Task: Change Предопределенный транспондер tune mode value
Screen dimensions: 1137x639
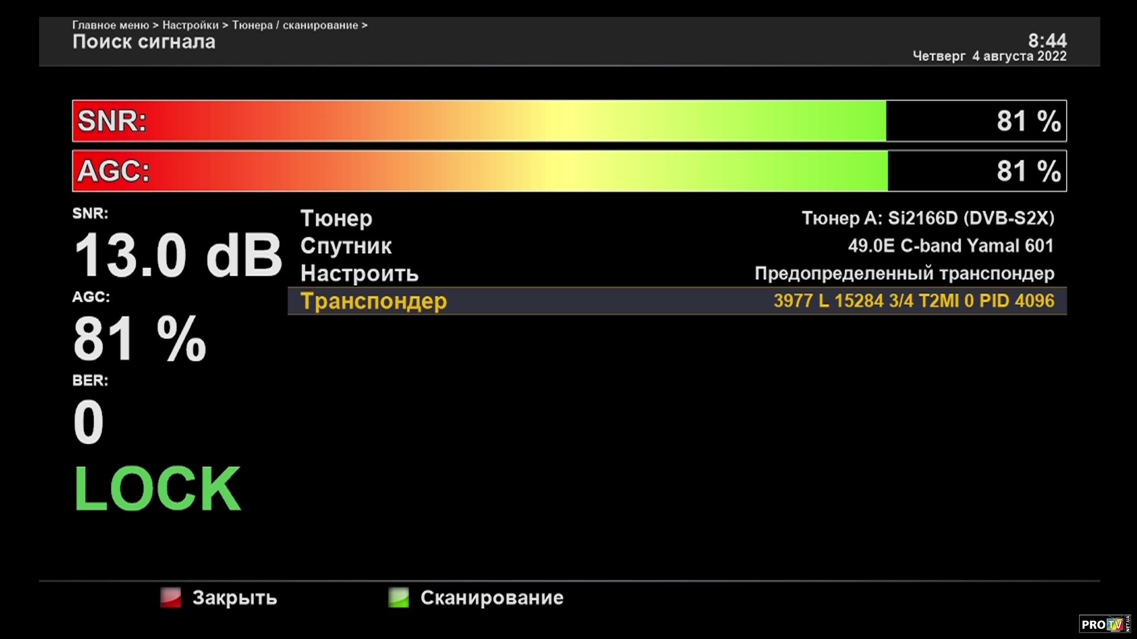Action: pos(904,273)
